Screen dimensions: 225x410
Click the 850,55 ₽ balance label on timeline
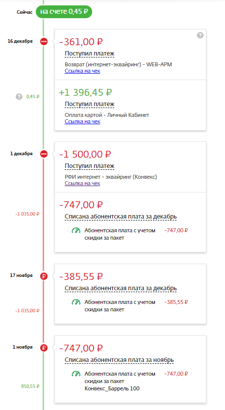point(30,386)
